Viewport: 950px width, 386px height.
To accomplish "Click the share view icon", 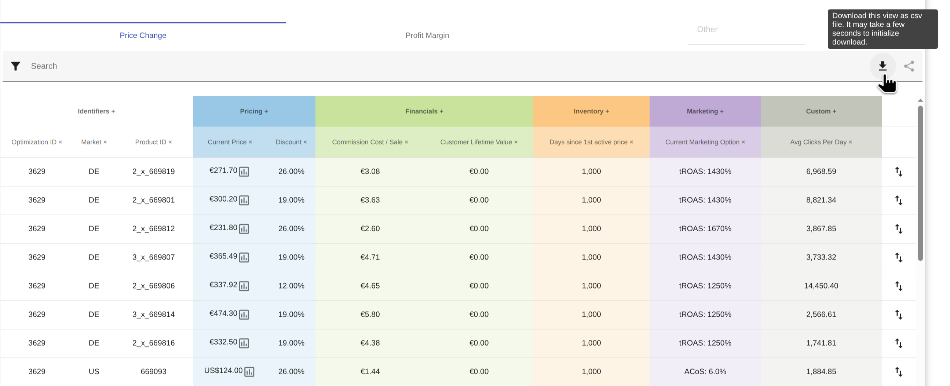I will point(909,66).
